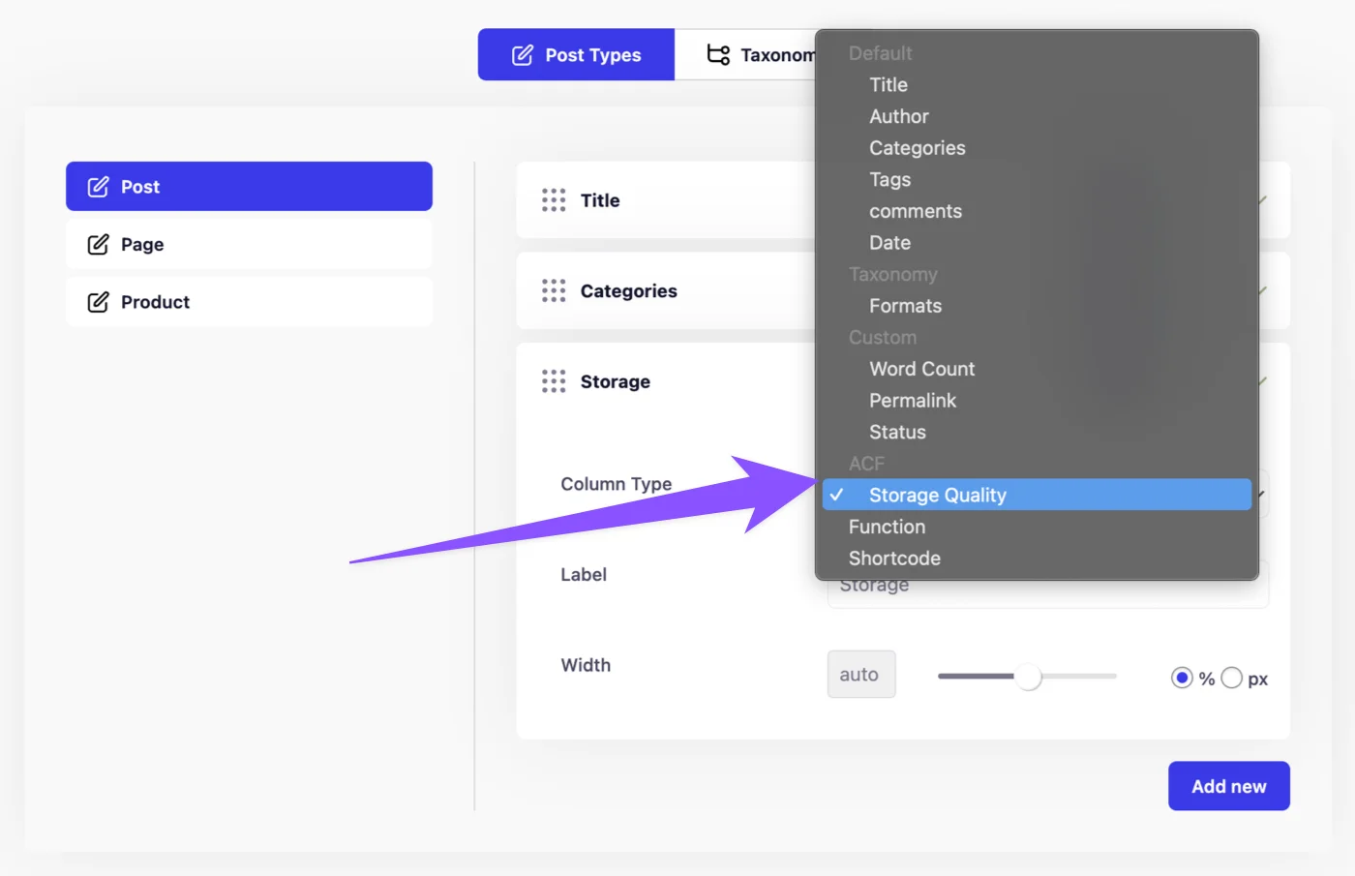This screenshot has height=876, width=1355.
Task: Select Word Count in the column type dropdown
Action: pyautogui.click(x=921, y=369)
